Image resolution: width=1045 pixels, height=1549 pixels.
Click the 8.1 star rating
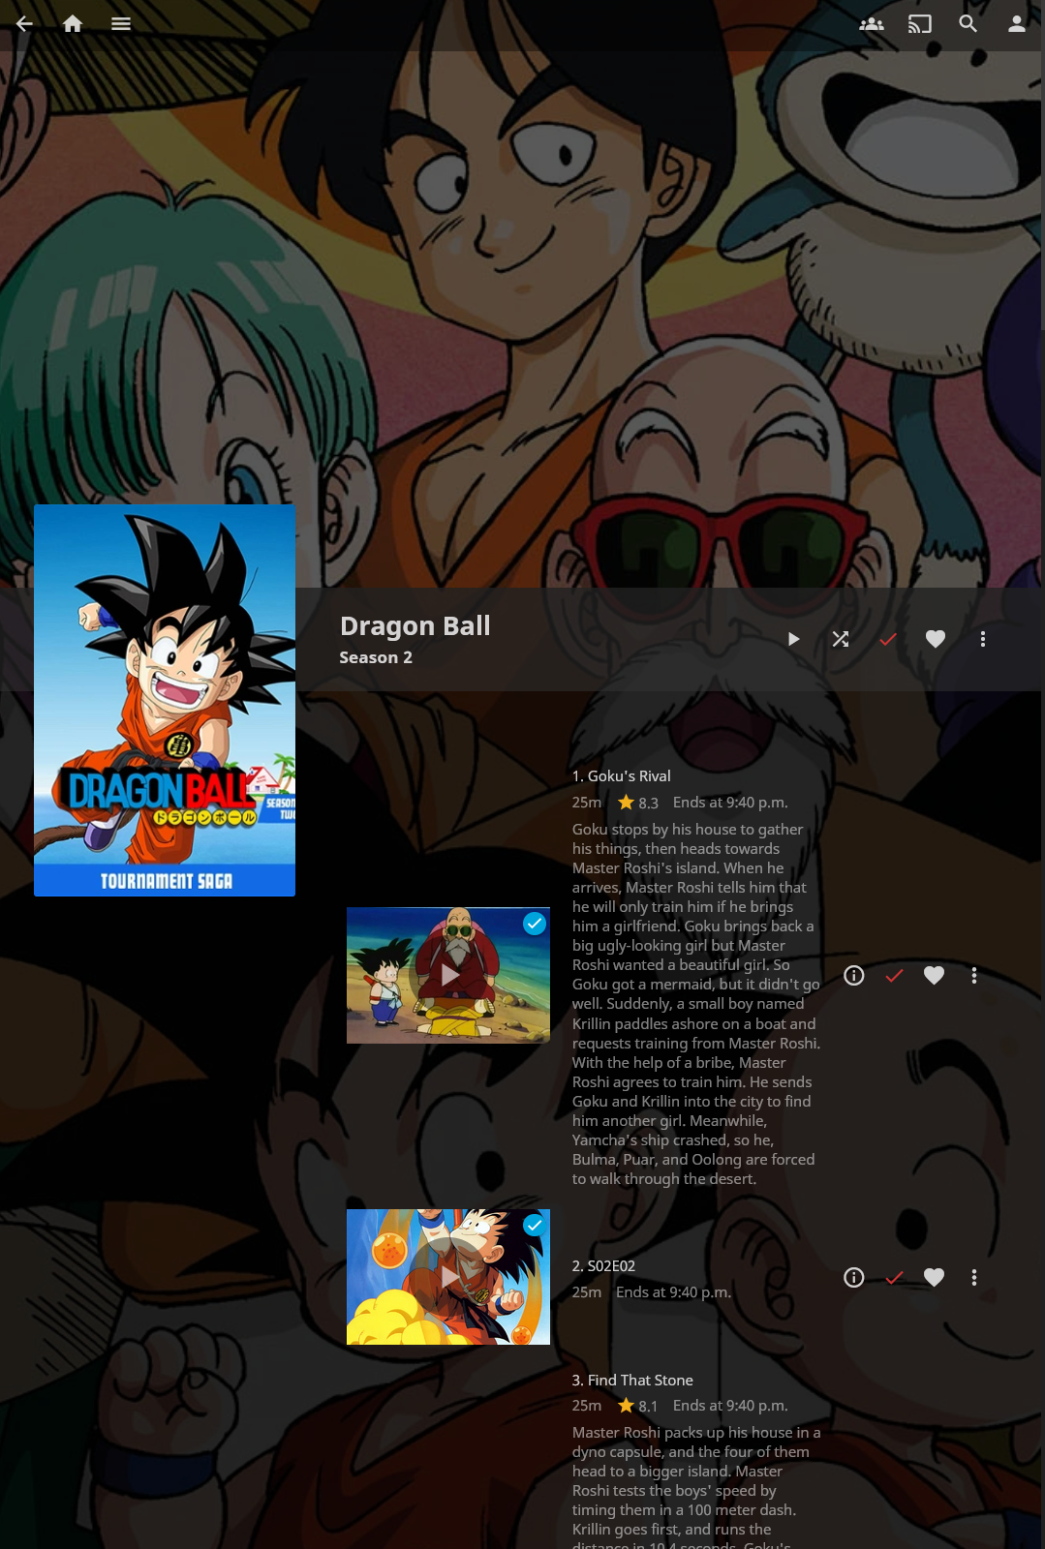pos(638,1406)
